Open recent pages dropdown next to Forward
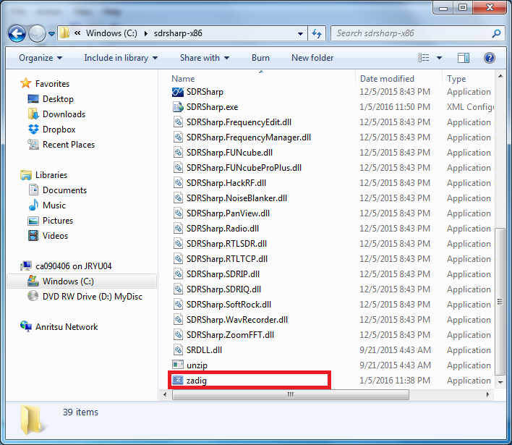Screen dimensions: 512x445 [x=51, y=33]
